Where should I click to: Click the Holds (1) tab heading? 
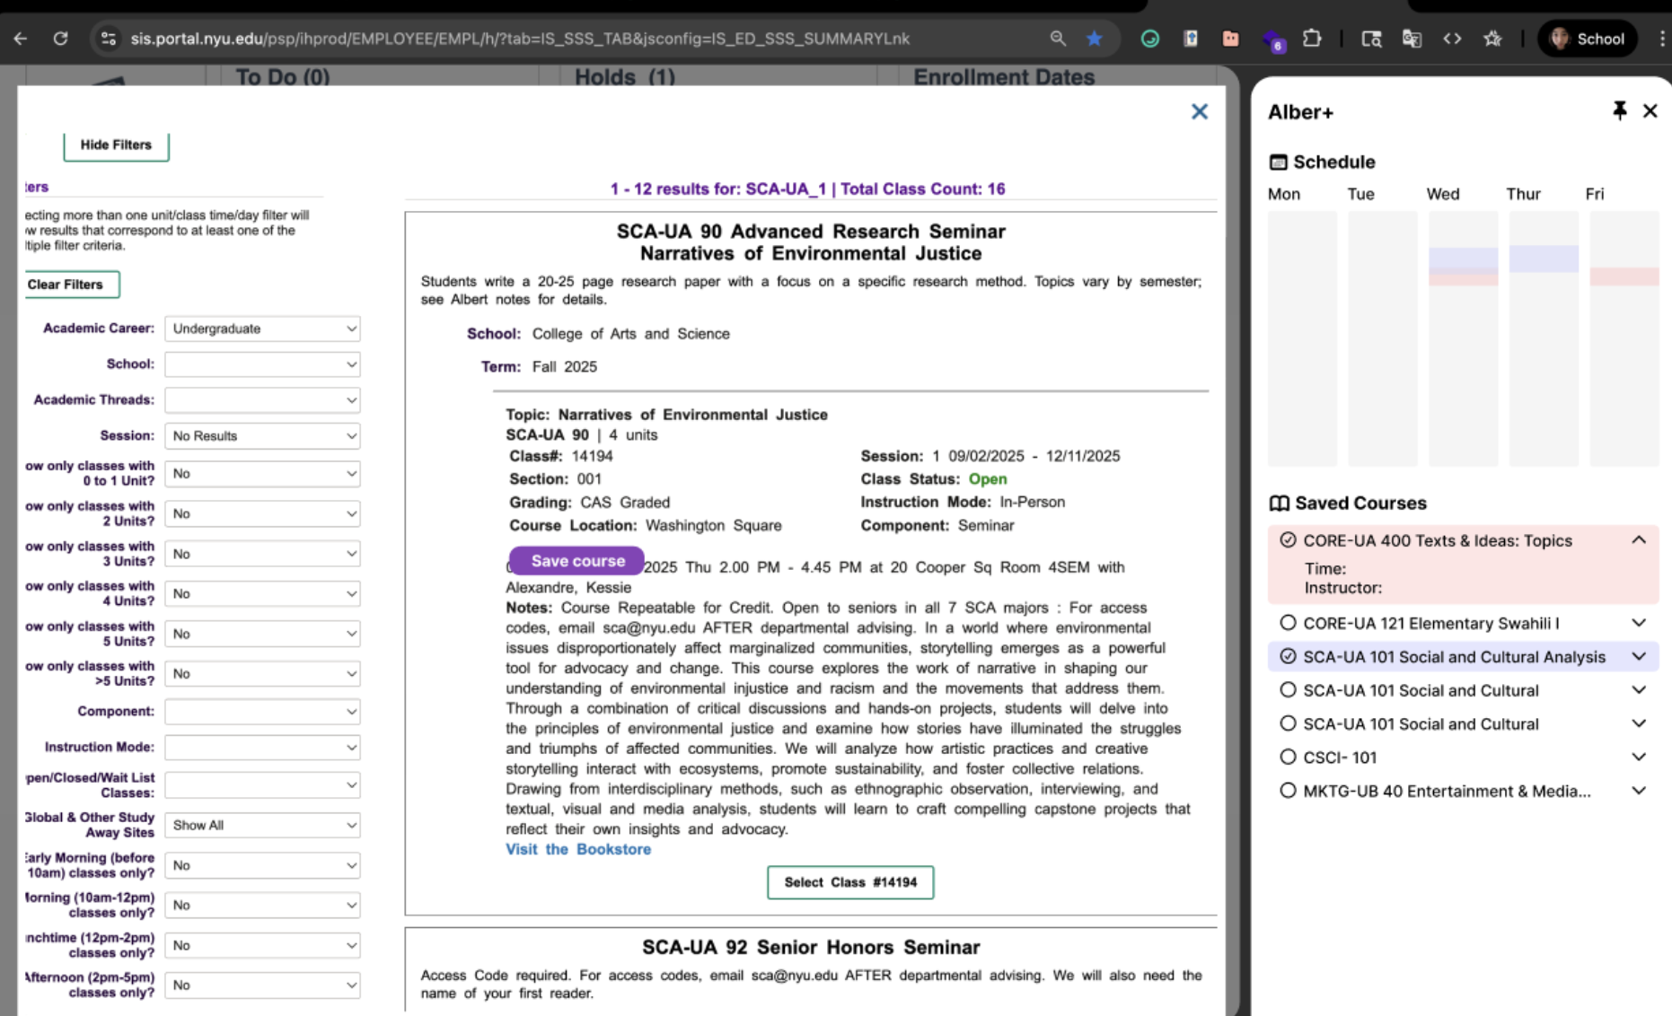625,77
